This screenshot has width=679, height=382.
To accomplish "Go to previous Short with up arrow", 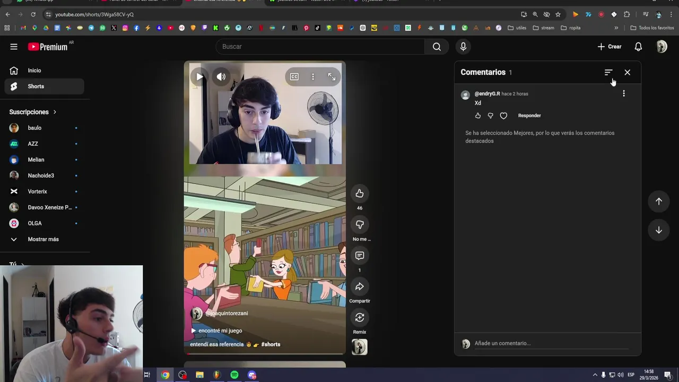I will click(659, 201).
